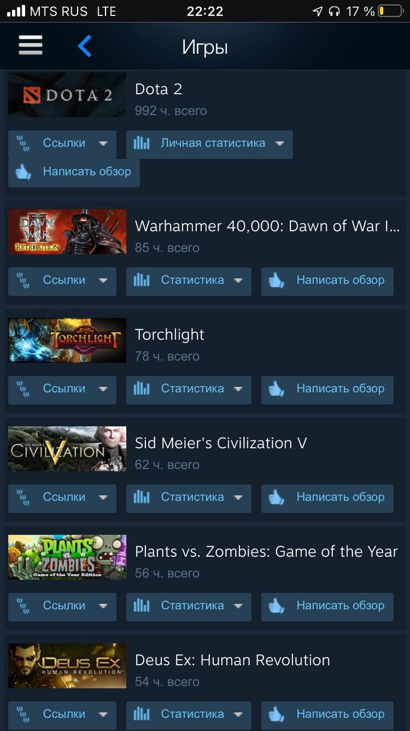This screenshot has height=731, width=410.
Task: Open Deus Ex: Human Revolution title
Action: pos(232,660)
